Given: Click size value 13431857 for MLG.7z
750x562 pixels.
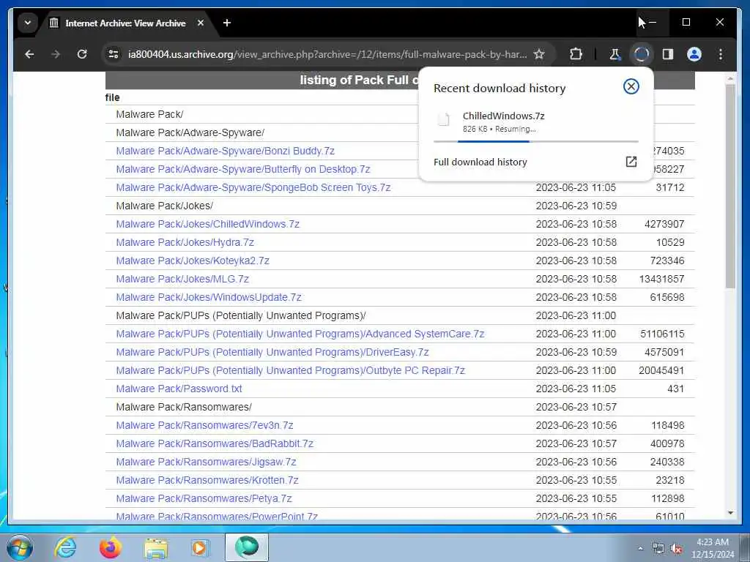Looking at the screenshot, I should (x=661, y=279).
